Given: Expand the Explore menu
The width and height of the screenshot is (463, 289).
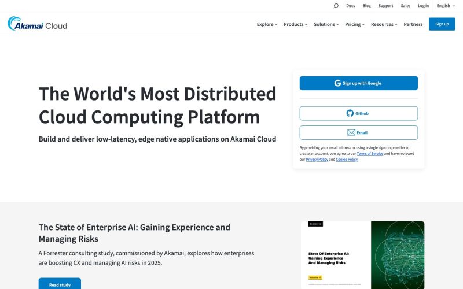Looking at the screenshot, I should [x=267, y=24].
